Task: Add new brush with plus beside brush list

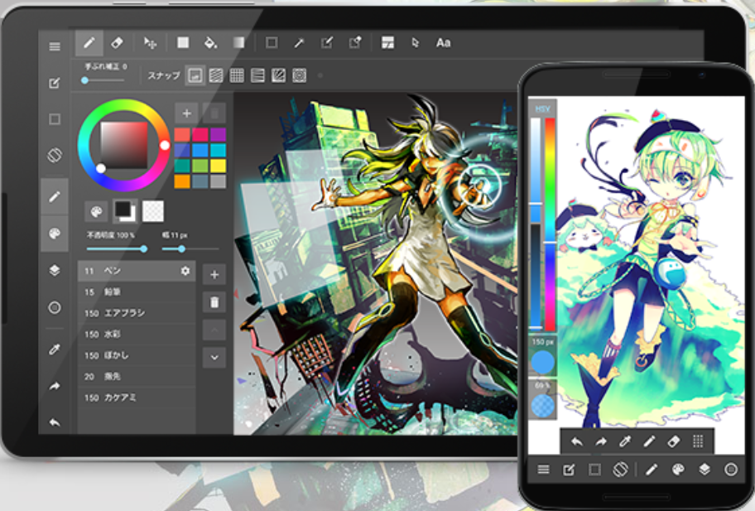Action: (x=214, y=275)
